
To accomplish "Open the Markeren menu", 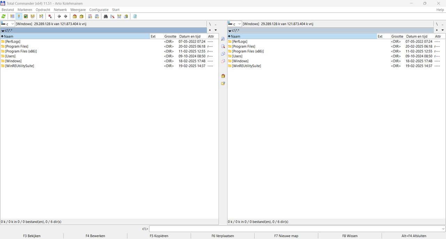I will 25,10.
